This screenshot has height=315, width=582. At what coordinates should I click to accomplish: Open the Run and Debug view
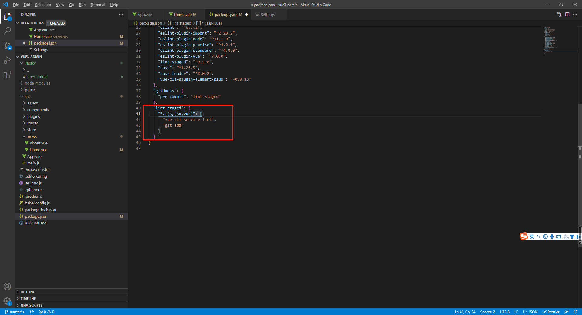pyautogui.click(x=7, y=60)
